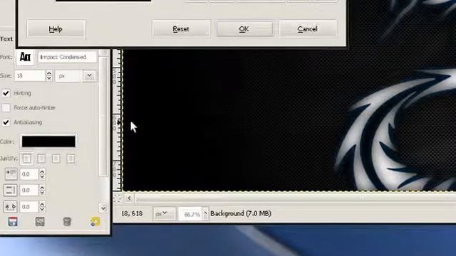Click the Reset button in dialog
This screenshot has width=456, height=256.
coord(181,29)
